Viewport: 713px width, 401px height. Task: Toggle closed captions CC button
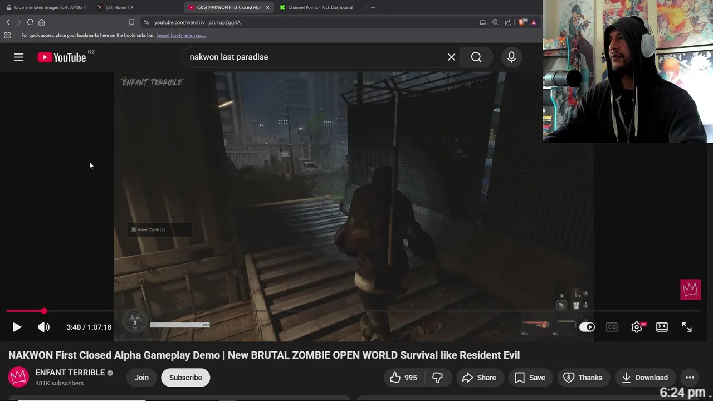click(x=612, y=327)
